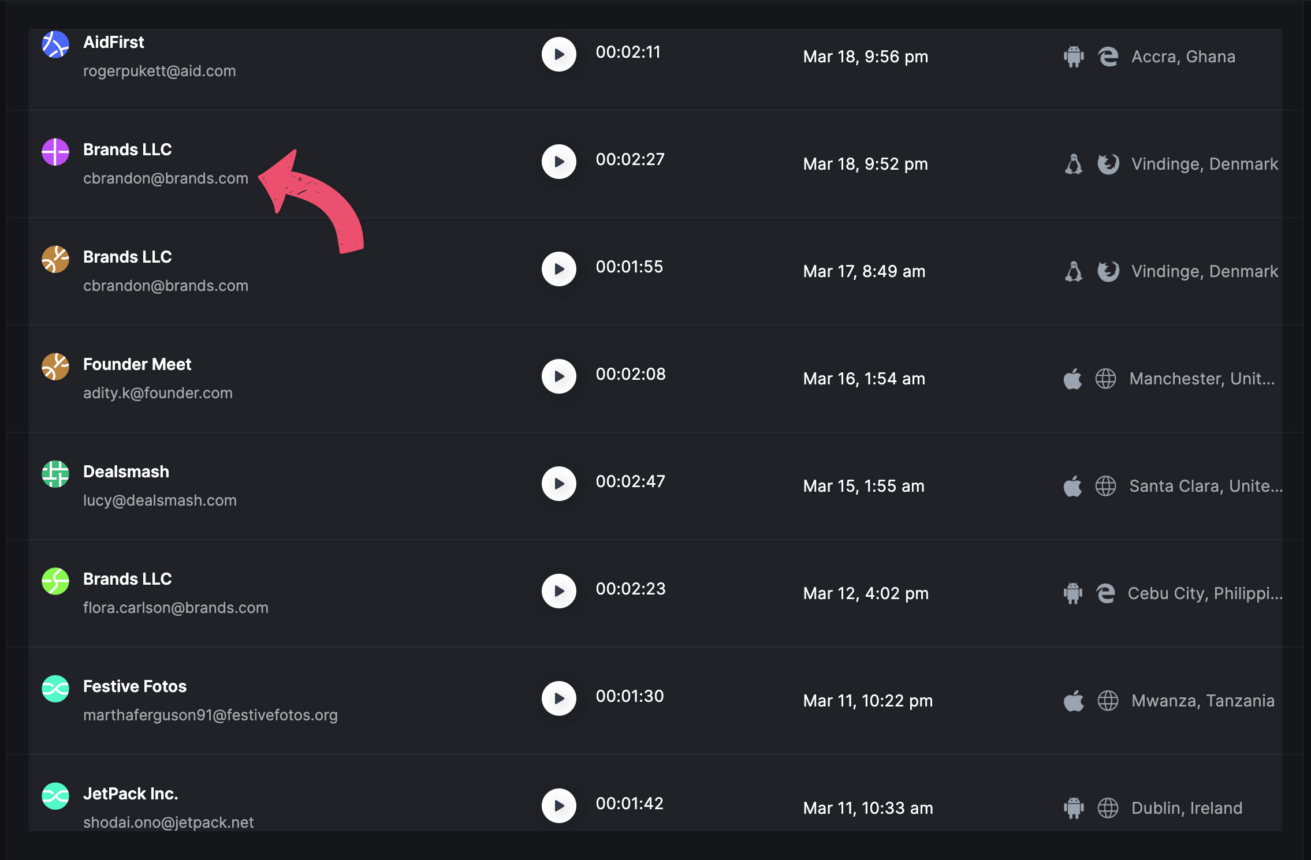Click the Firefox icon in Mar 17 row
The image size is (1311, 860).
(1108, 271)
